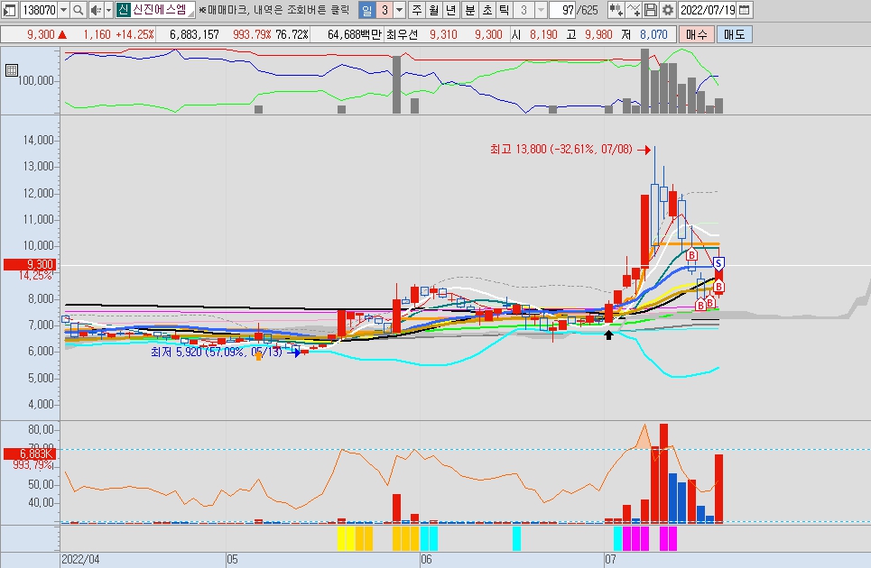This screenshot has width=871, height=568.
Task: Click the panel toggle icon at top-left
Action: tap(9, 10)
